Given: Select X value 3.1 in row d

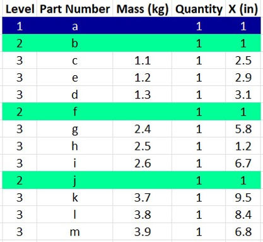Looking at the screenshot, I should coord(243,94).
